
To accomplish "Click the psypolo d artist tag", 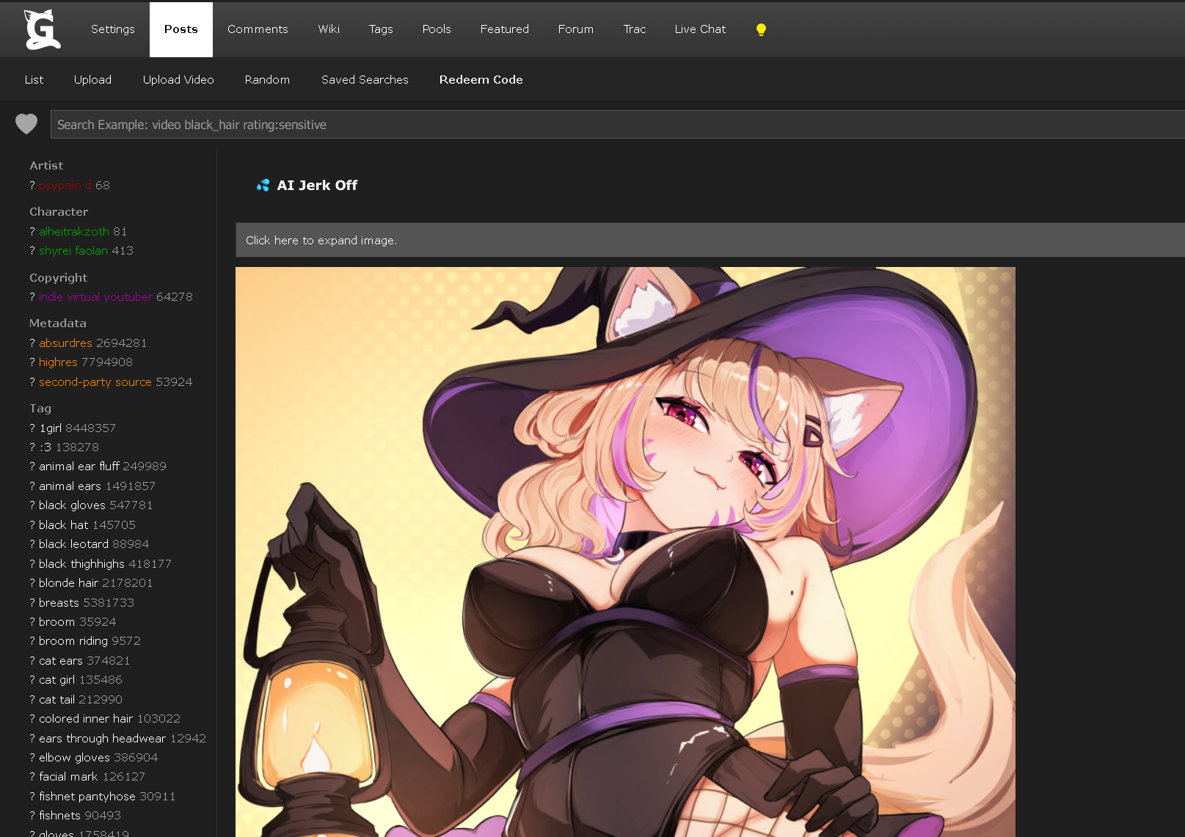I will click(65, 186).
